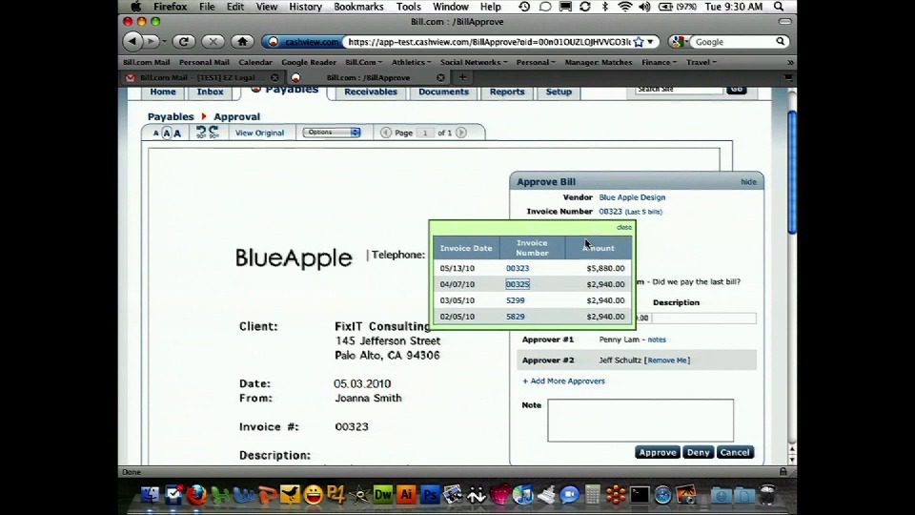Open URL history dropdown arrow
The height and width of the screenshot is (515, 915).
point(650,41)
